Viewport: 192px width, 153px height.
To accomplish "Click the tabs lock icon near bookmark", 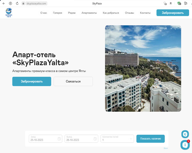I will [x=165, y=4].
